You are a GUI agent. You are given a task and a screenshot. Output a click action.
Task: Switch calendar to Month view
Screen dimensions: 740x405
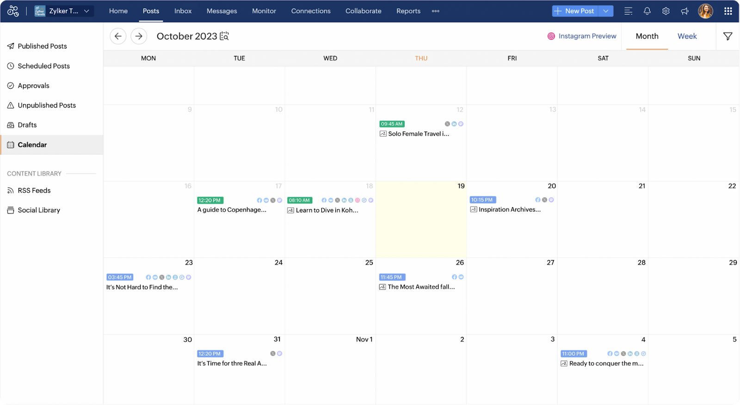(x=647, y=36)
